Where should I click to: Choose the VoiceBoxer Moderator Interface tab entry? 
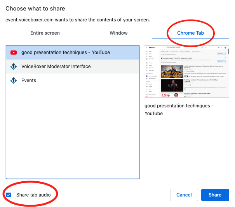pos(73,67)
